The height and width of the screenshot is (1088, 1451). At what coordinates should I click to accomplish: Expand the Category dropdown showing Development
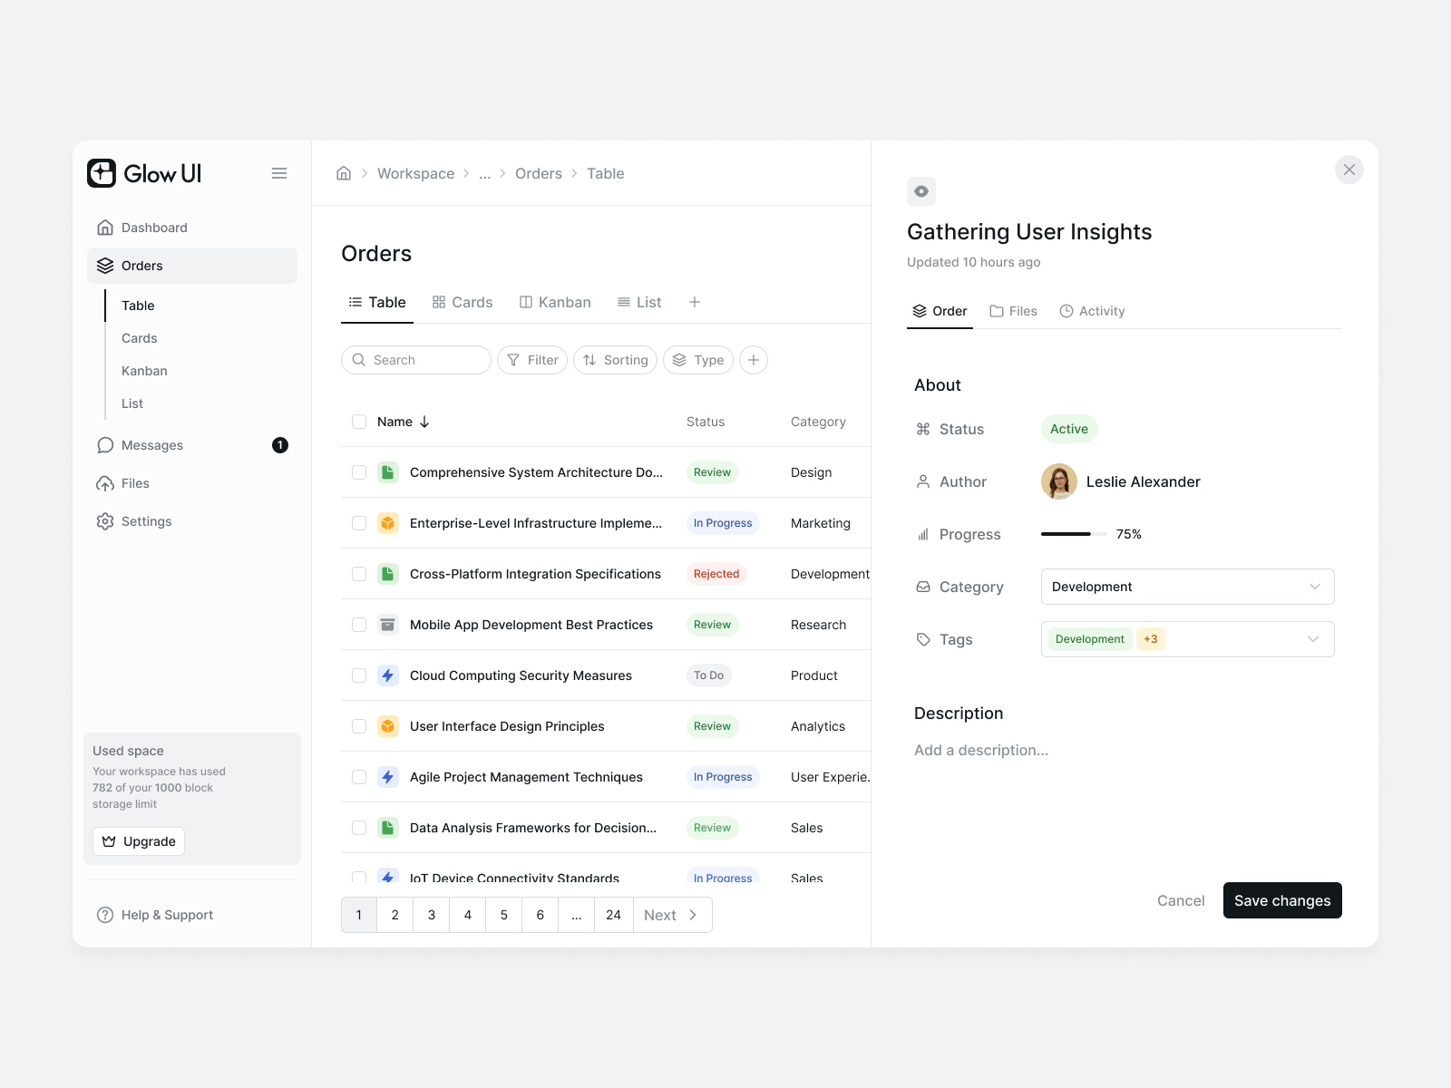1187,587
